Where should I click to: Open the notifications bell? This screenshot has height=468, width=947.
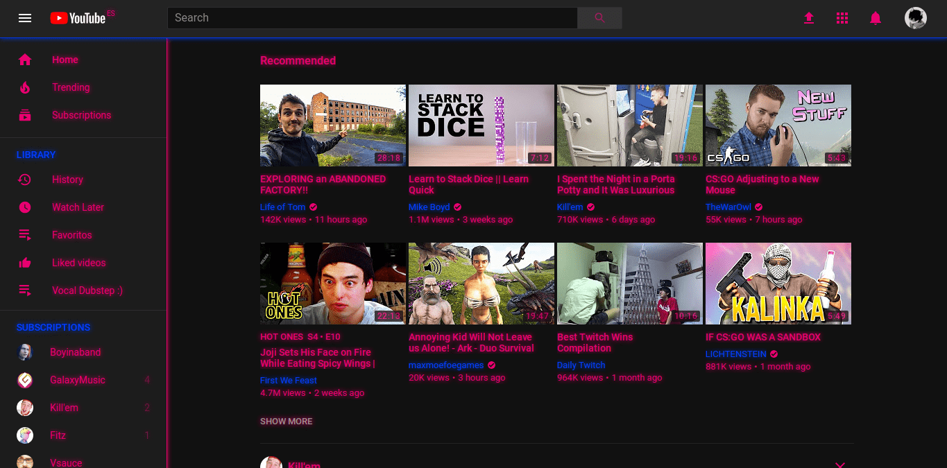coord(876,18)
